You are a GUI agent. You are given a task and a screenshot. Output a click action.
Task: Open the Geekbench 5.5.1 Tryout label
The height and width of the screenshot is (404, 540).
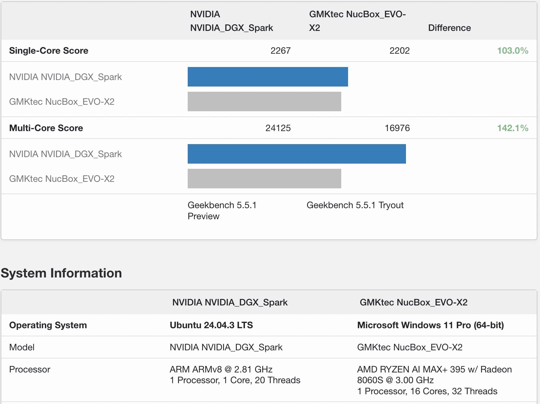coord(355,205)
